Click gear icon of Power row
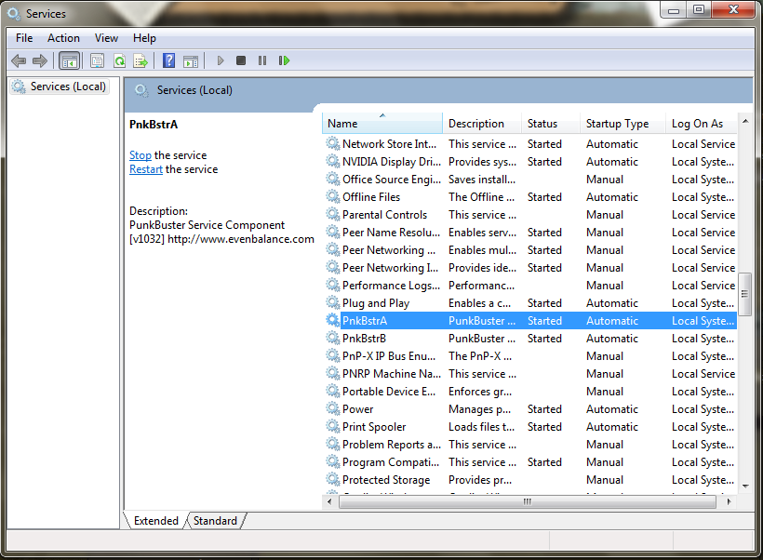763x560 pixels. pos(333,408)
